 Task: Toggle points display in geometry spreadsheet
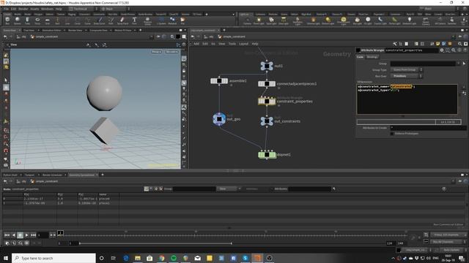click(147, 188)
